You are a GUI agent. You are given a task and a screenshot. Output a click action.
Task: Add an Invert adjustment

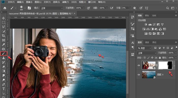pyautogui.click(x=146, y=34)
